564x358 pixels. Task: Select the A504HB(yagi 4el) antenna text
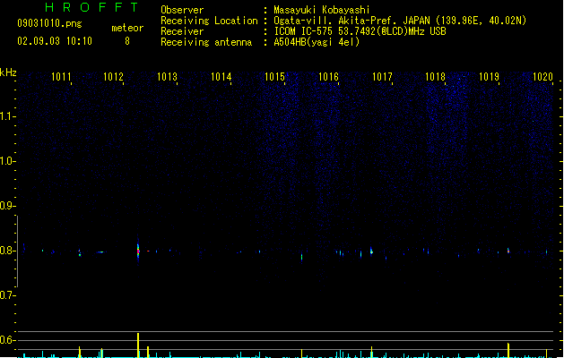317,42
